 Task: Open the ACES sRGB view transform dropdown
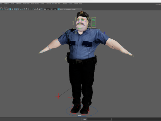[x=71, y=9]
